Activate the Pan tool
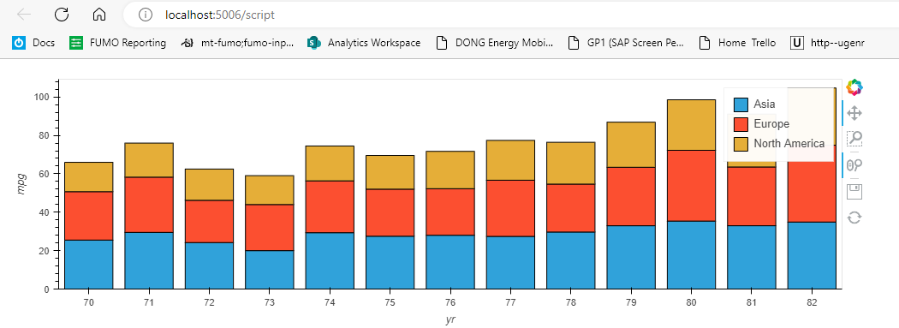Screen dimensions: 899x328 click(x=854, y=113)
